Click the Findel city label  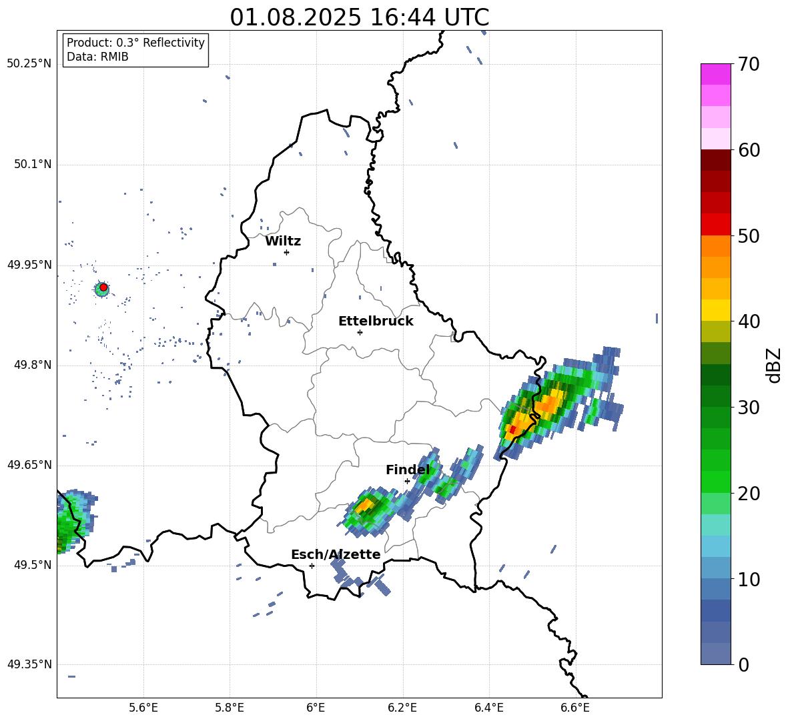coord(408,470)
